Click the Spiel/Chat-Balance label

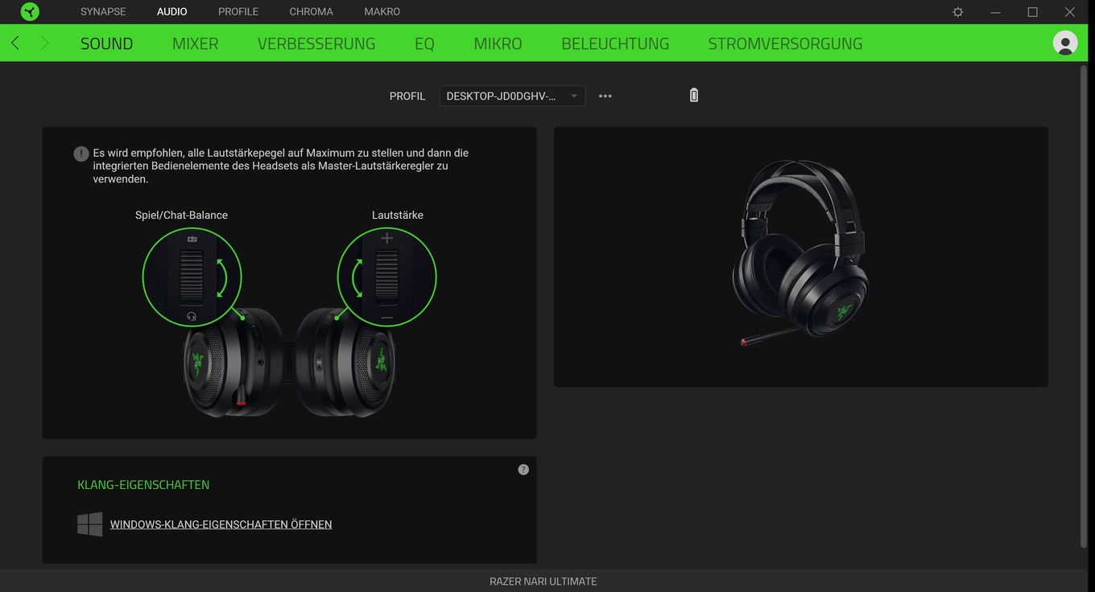[181, 215]
